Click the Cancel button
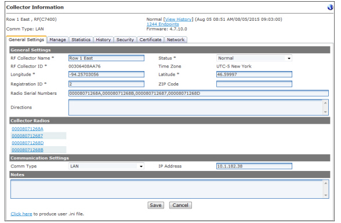The image size is (341, 223). [x=180, y=205]
